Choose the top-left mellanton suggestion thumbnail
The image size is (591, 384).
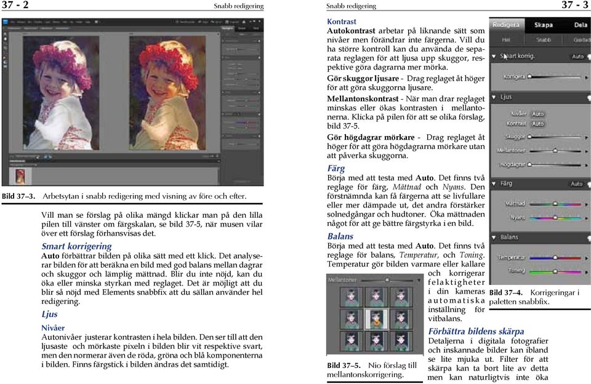click(352, 297)
